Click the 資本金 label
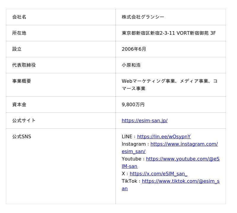Image resolution: width=237 pixels, height=213 pixels. coord(19,104)
